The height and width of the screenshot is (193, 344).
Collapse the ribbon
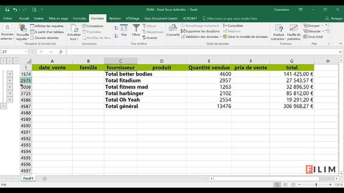coord(340,44)
